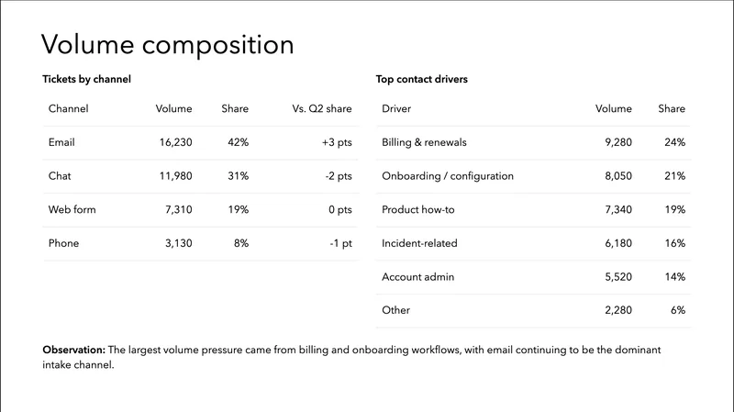Click Onboarding / configuration driver cell

click(x=448, y=176)
